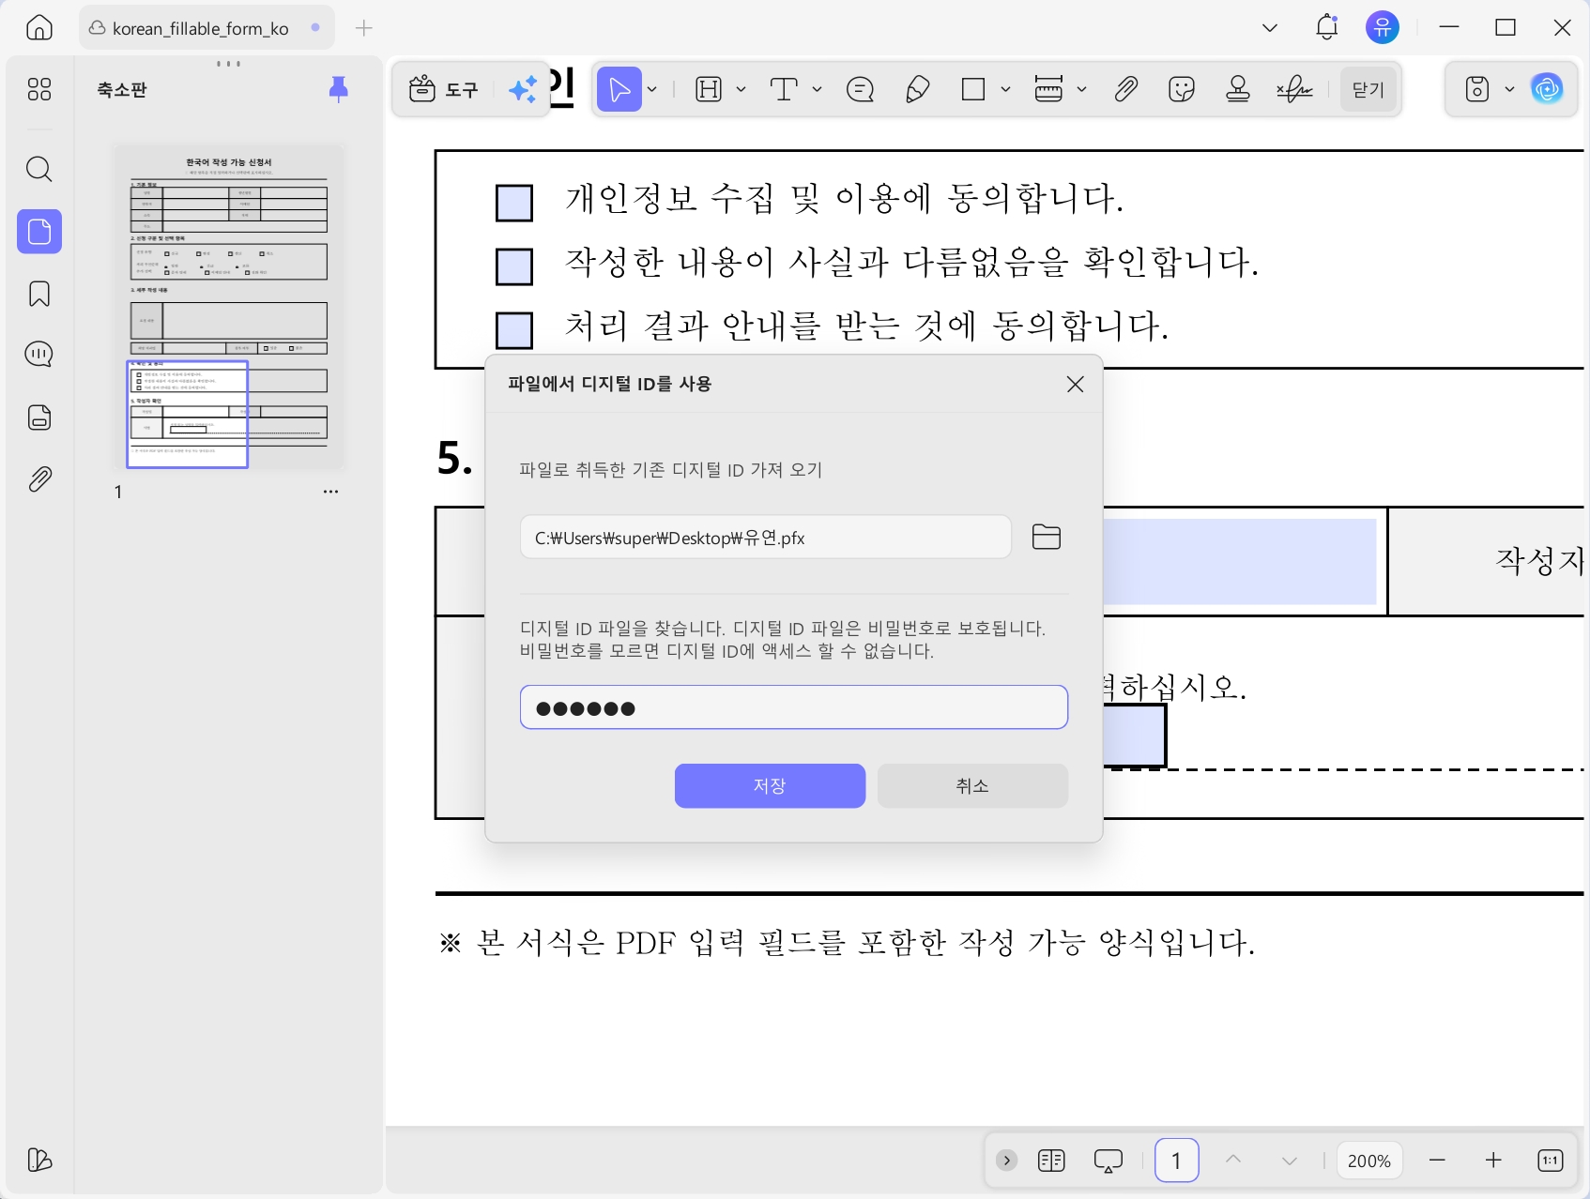Click the page number box
Image resolution: width=1590 pixels, height=1199 pixels.
coord(1176,1161)
